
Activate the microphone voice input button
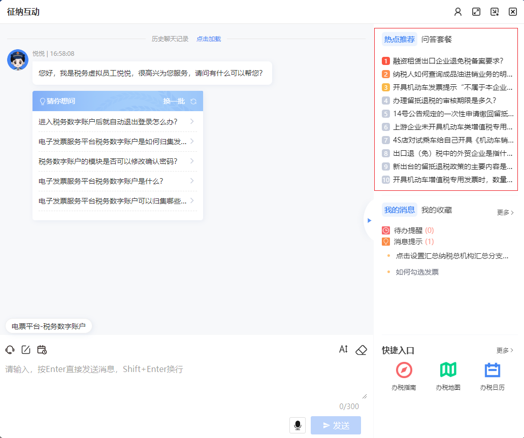coord(298,425)
